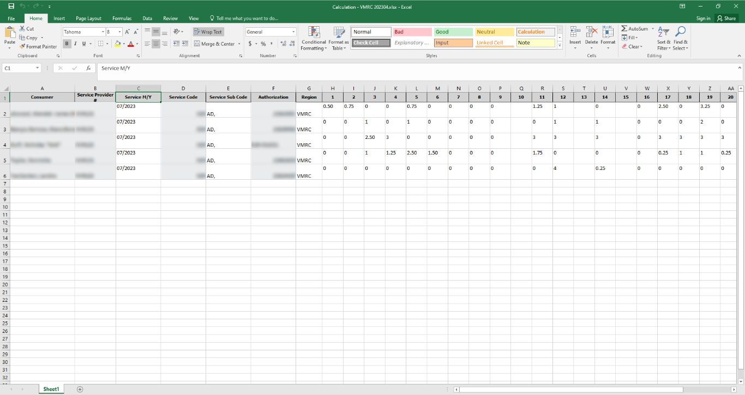Click the Find & Select magnifier icon

tap(680, 33)
